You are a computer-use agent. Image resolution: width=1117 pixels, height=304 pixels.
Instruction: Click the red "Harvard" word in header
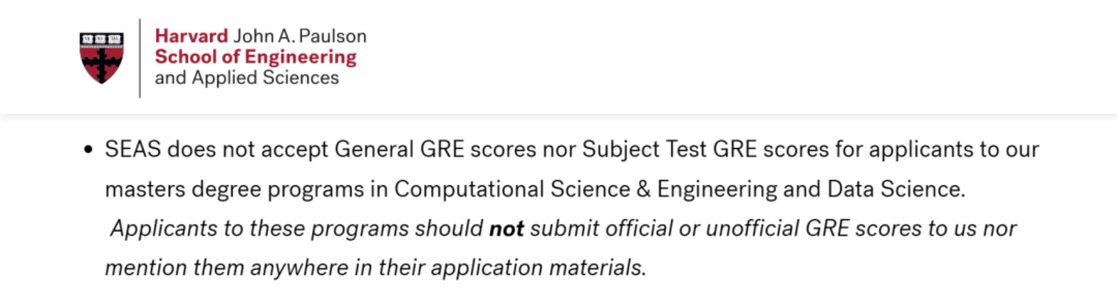click(x=191, y=36)
